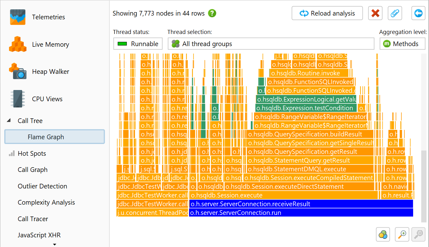Select the green Expression.testCondition flame node

306,108
